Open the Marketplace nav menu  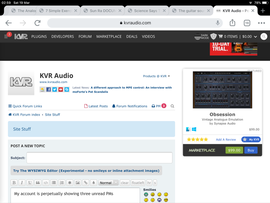(x=109, y=37)
